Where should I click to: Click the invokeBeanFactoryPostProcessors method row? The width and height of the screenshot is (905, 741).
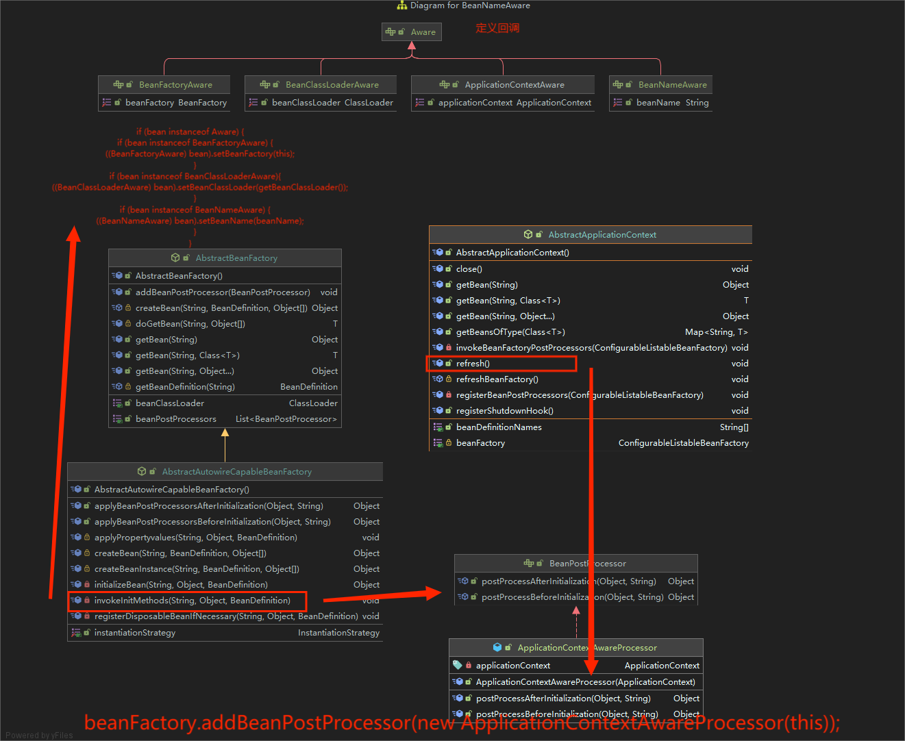point(591,347)
